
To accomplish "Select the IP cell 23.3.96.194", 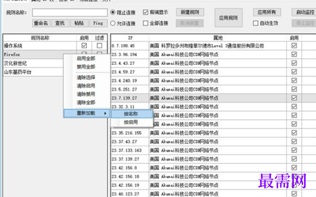I will click(x=130, y=55).
